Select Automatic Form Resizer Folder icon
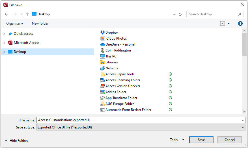248x148 pixels. click(102, 110)
